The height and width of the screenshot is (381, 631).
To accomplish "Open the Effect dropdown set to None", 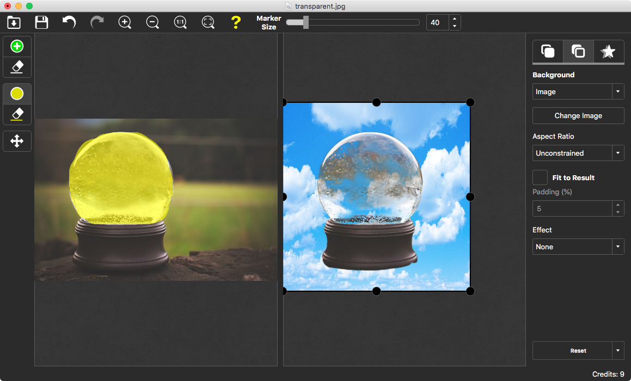I will (578, 247).
